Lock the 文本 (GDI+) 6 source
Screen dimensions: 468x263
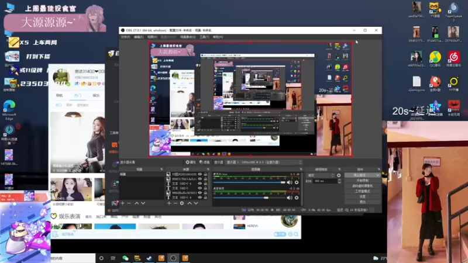(x=205, y=184)
